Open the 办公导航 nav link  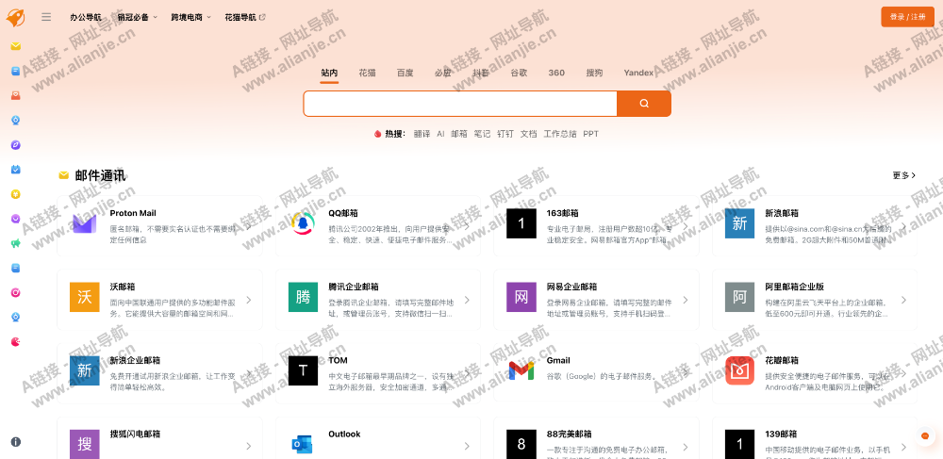click(86, 17)
